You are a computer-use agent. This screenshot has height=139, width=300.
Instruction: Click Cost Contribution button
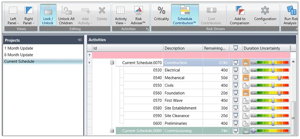click(211, 16)
